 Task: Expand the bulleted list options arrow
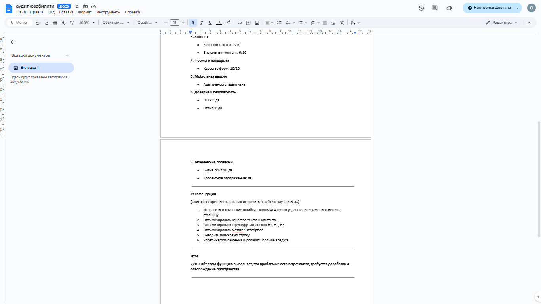tap(306, 23)
